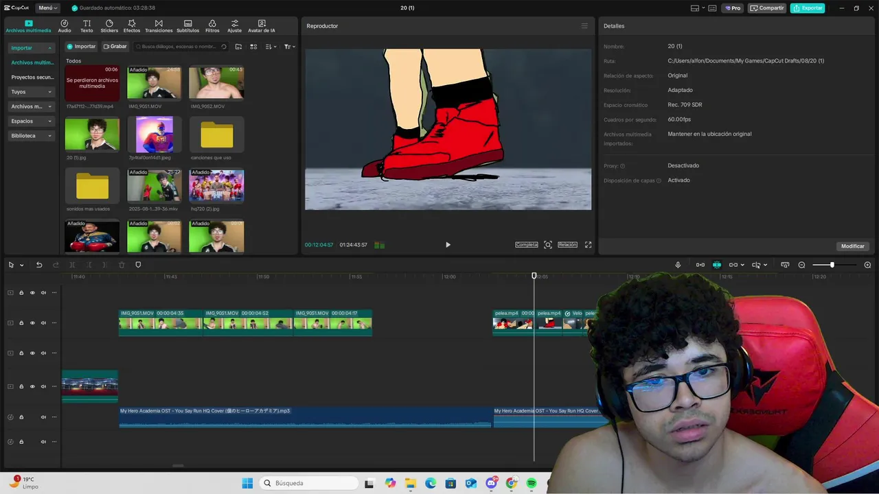Toggle the main track magnet icon
Viewport: 879px width, 494px height.
(700, 265)
